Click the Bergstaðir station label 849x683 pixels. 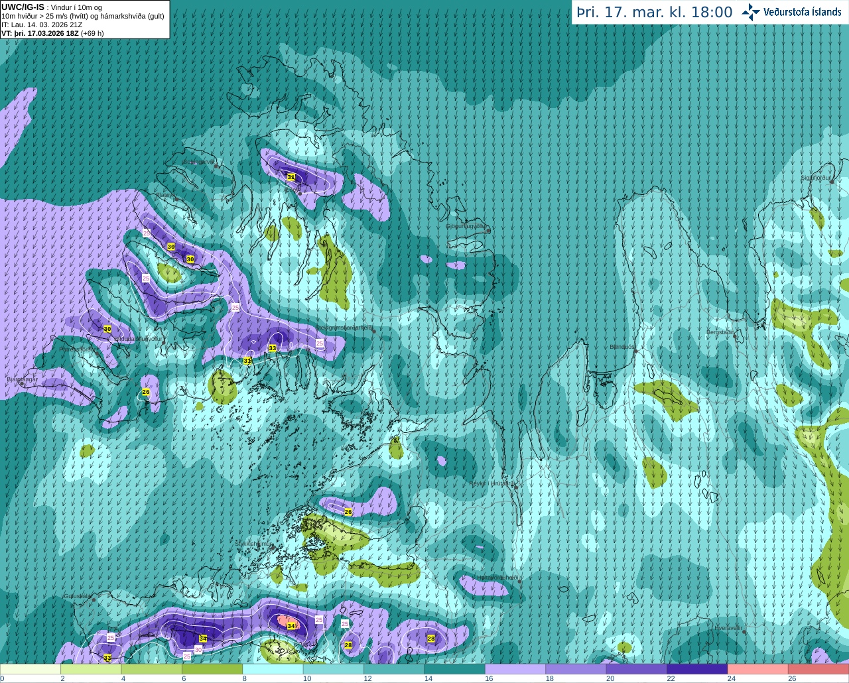[720, 332]
